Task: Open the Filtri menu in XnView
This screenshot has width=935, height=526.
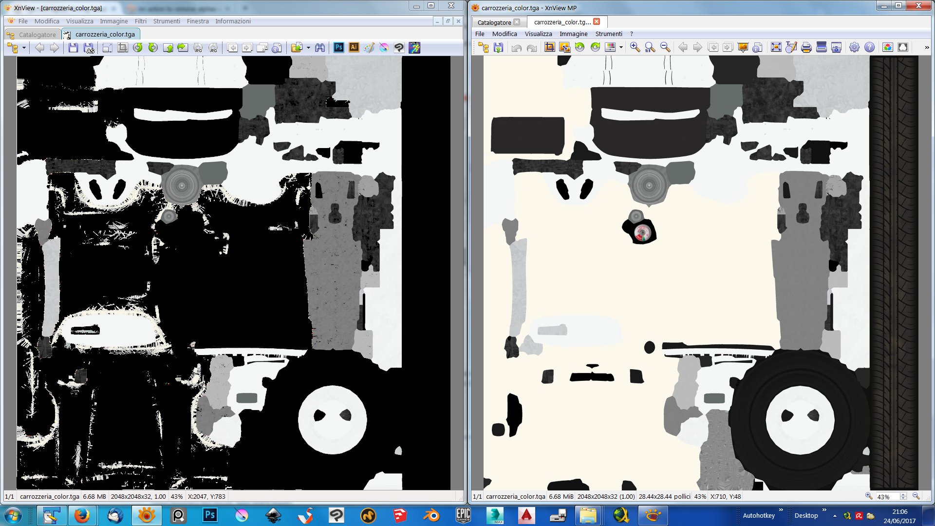Action: 140,21
